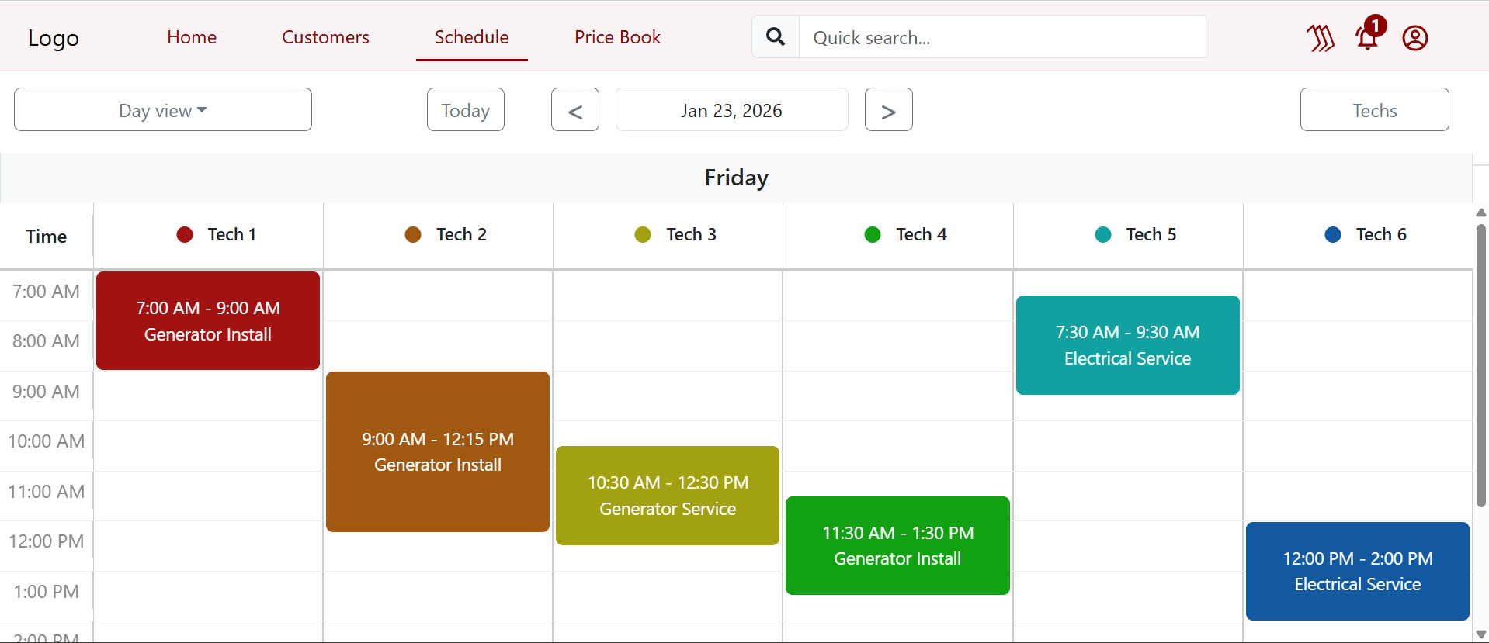The height and width of the screenshot is (643, 1489).
Task: Open Tech 5's 7:30 AM Electrical Service job
Action: tap(1127, 345)
